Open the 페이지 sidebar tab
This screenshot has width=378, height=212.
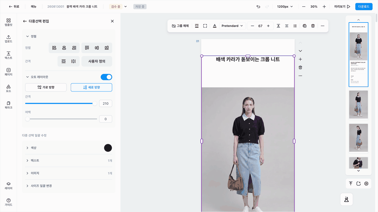tap(9, 72)
